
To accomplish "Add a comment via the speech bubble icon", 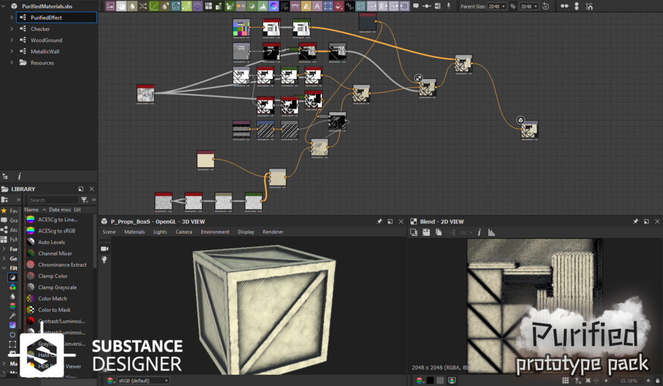I will click(x=416, y=6).
